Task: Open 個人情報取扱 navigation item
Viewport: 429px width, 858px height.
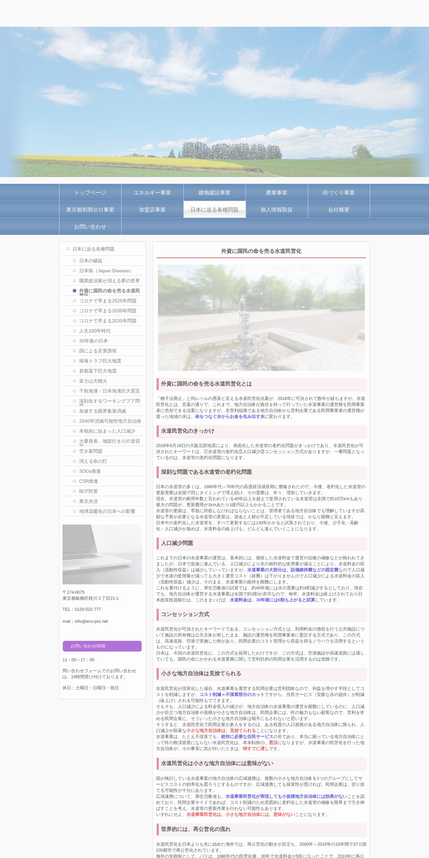Action: [277, 209]
